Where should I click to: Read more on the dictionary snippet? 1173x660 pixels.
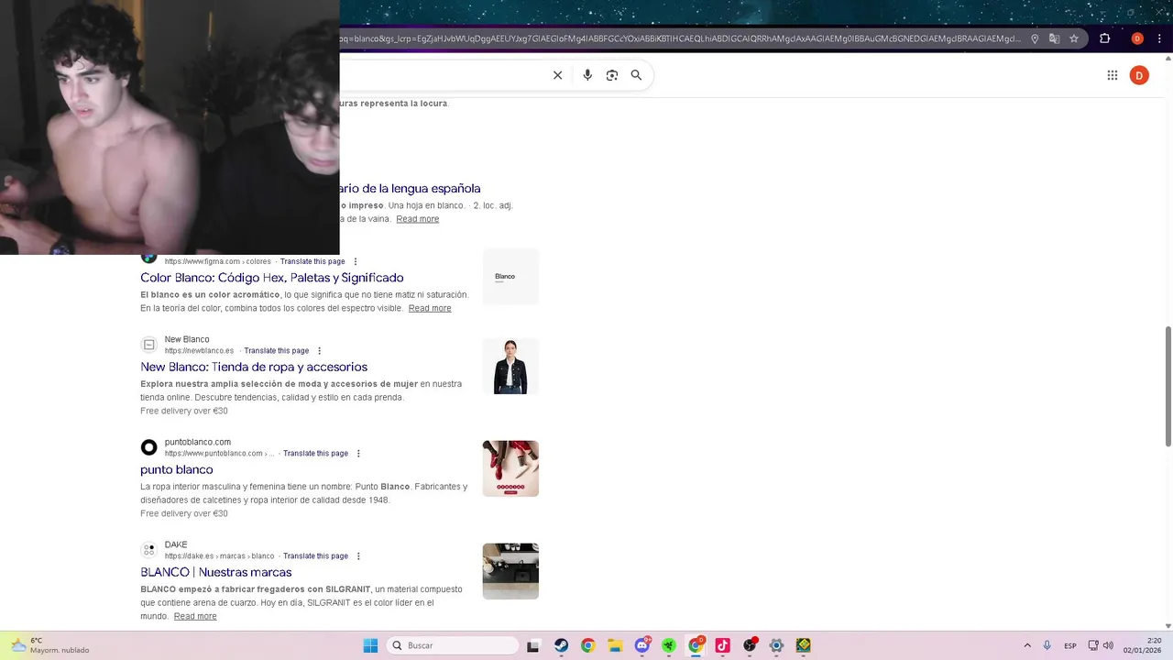coord(418,219)
